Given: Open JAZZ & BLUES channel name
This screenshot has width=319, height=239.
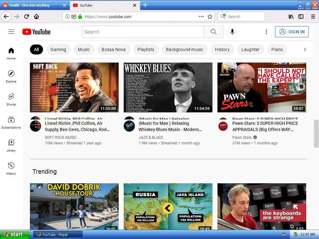Looking at the screenshot, I should tap(150, 137).
